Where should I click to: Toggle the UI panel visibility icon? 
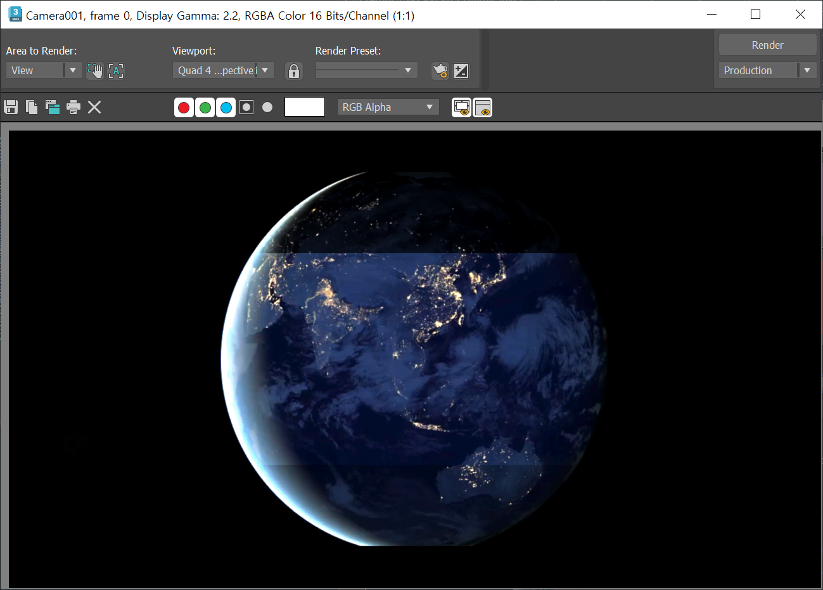click(483, 108)
